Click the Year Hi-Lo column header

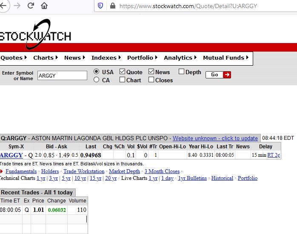[201, 147]
